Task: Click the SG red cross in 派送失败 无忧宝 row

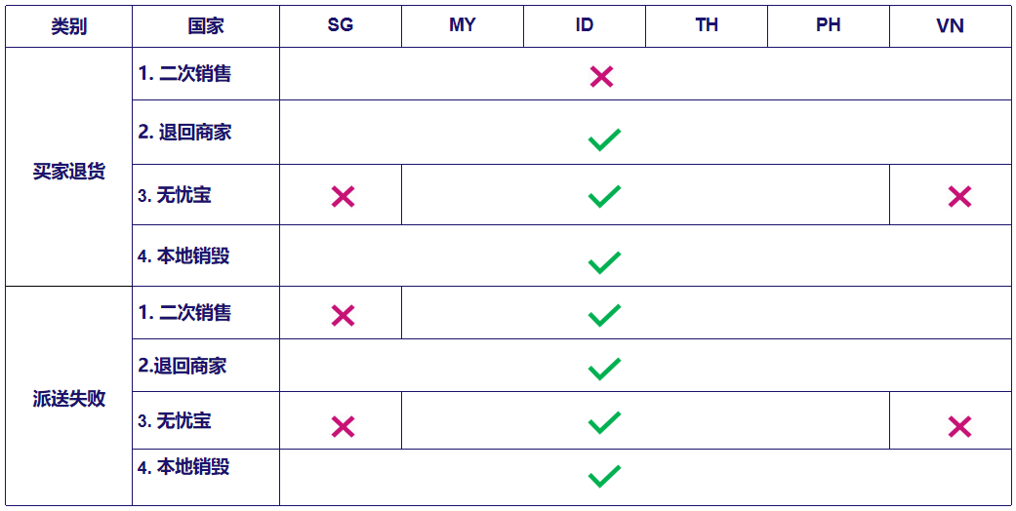Action: (343, 427)
